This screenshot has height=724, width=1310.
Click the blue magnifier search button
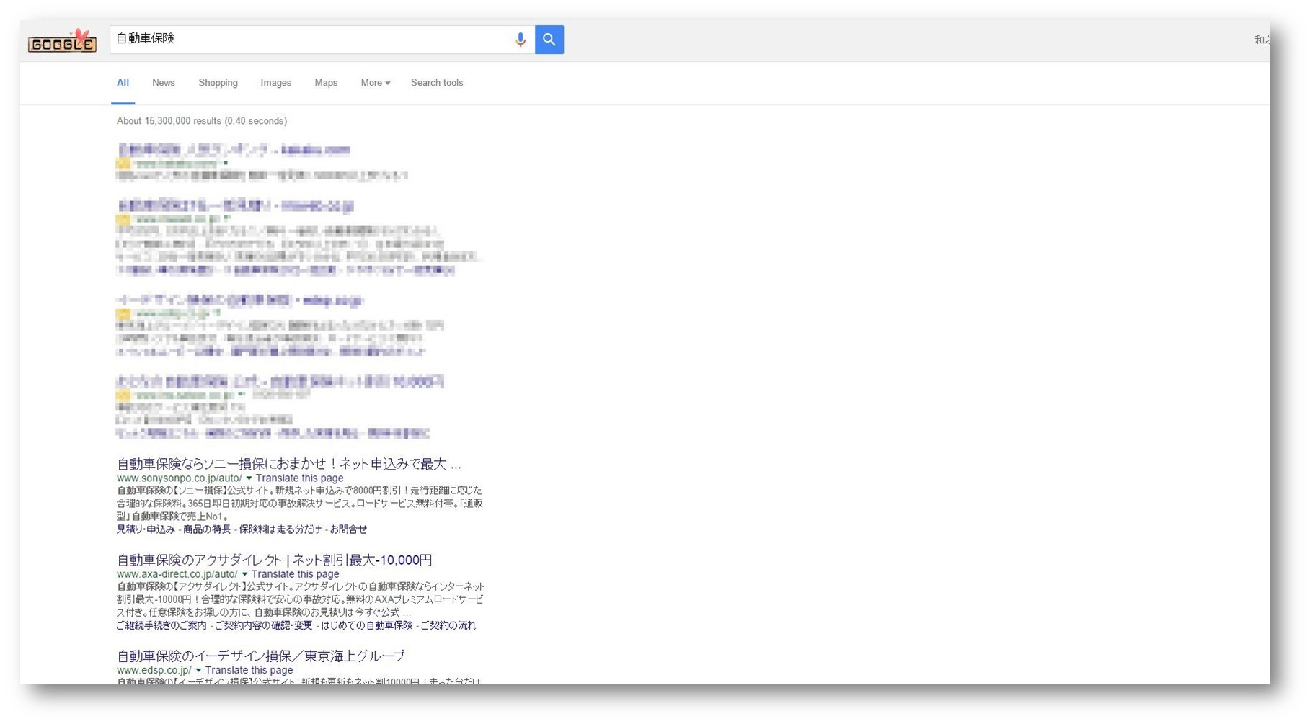pyautogui.click(x=549, y=40)
